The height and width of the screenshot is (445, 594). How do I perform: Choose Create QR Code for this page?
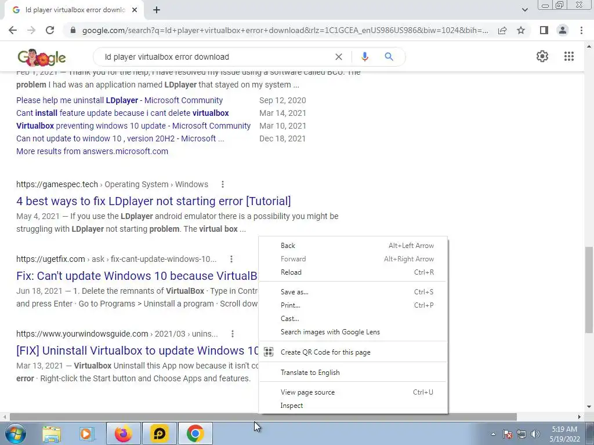(353, 352)
